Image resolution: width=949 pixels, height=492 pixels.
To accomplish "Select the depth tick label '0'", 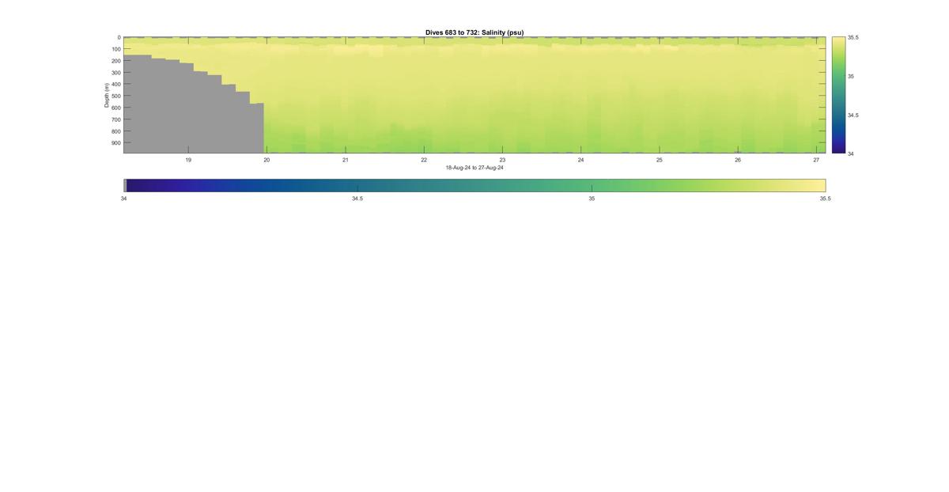I will [x=119, y=37].
